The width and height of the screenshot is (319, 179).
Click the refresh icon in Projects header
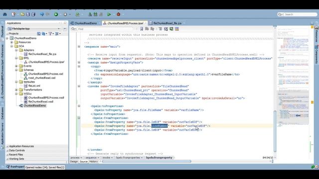pyautogui.click(x=44, y=34)
